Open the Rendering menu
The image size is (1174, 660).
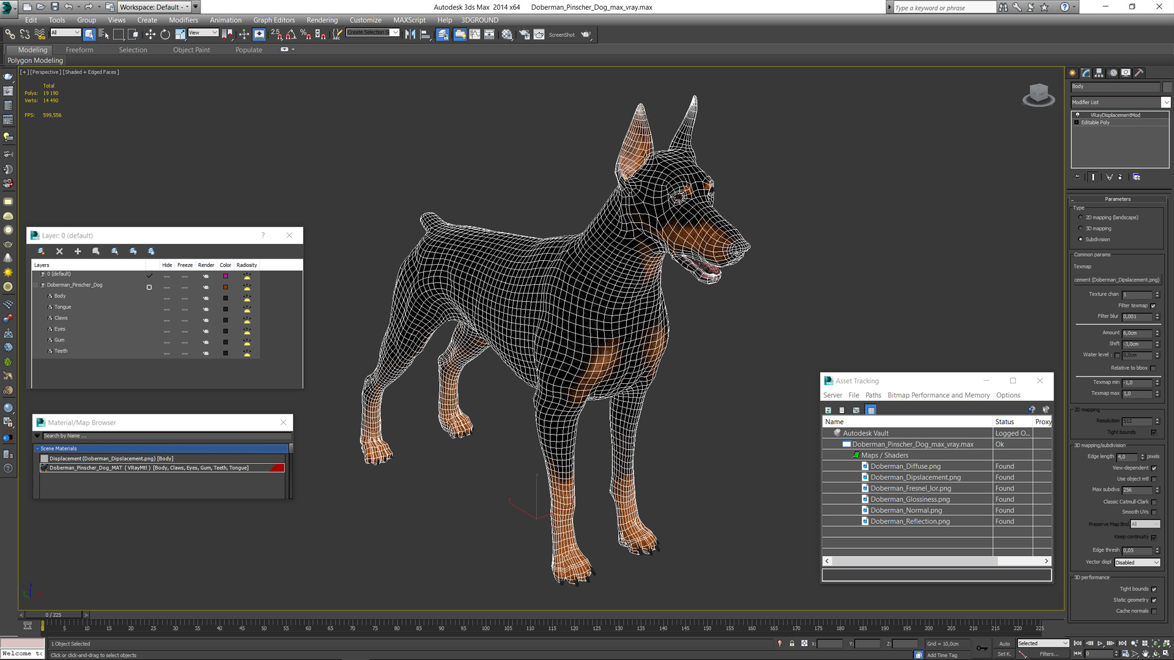pos(322,20)
